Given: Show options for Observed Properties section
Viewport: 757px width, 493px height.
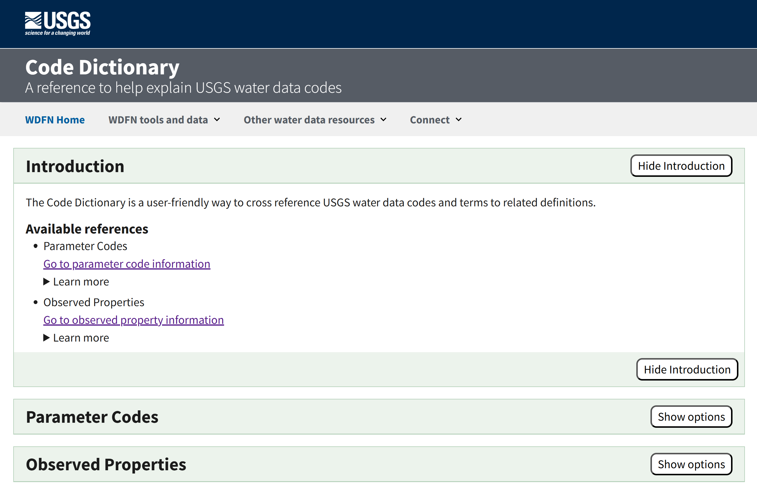Looking at the screenshot, I should 691,464.
